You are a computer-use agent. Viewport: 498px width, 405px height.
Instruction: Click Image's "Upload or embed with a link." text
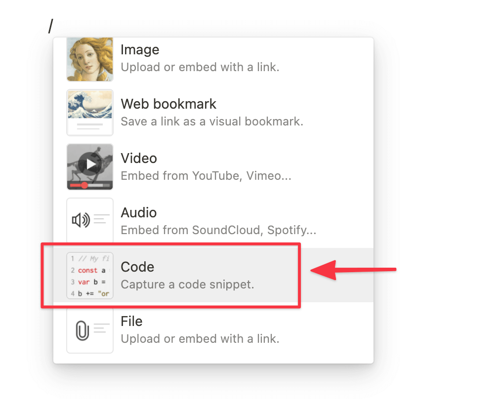tap(200, 67)
